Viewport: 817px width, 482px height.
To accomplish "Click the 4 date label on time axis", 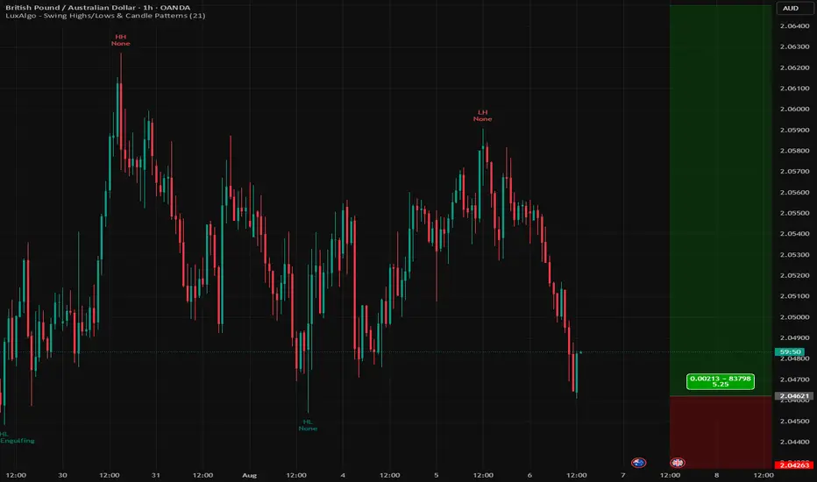I will pos(343,475).
